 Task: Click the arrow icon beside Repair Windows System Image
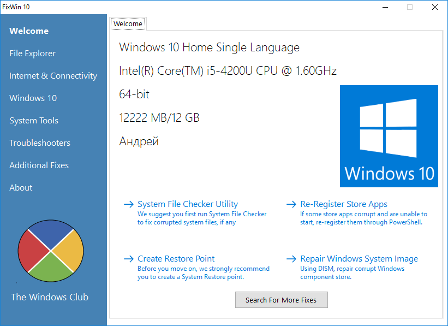[x=291, y=259]
